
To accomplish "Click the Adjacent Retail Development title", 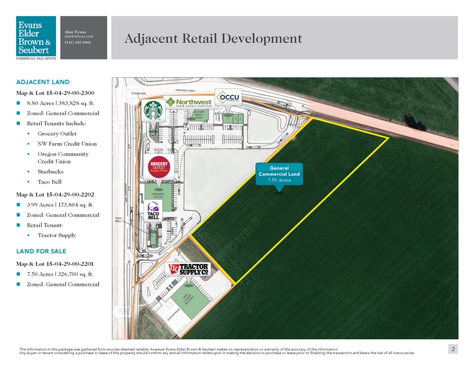I will 214,39.
